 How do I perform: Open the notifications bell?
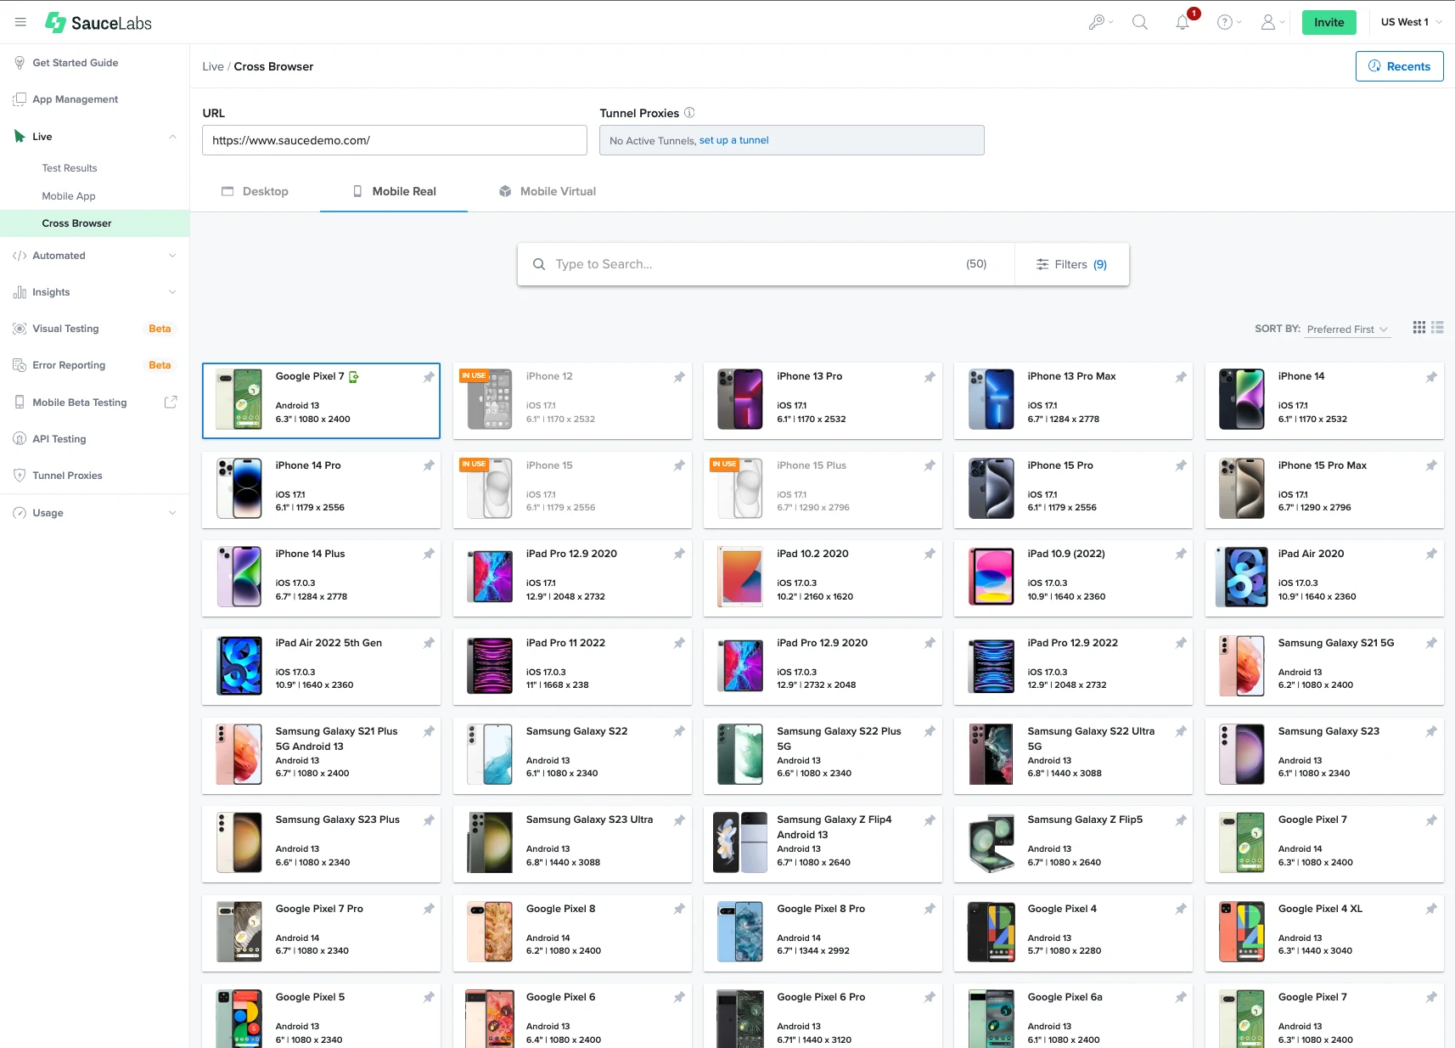tap(1183, 23)
